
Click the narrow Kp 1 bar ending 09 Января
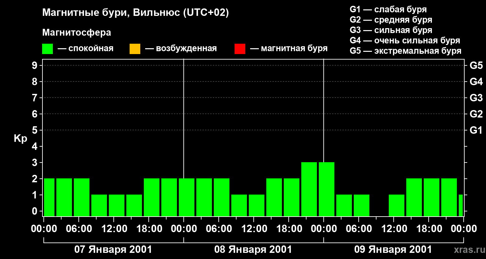click(x=461, y=205)
